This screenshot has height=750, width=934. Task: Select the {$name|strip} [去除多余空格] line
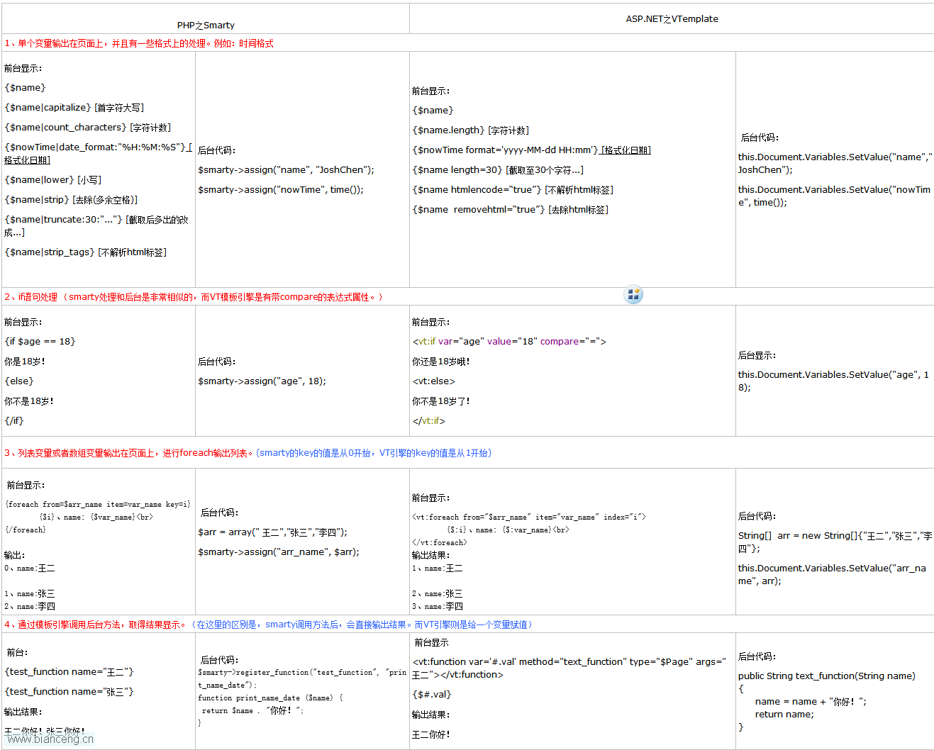(71, 200)
